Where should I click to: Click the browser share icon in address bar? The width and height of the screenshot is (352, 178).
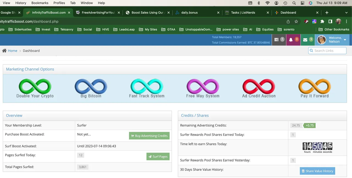[x=288, y=21]
